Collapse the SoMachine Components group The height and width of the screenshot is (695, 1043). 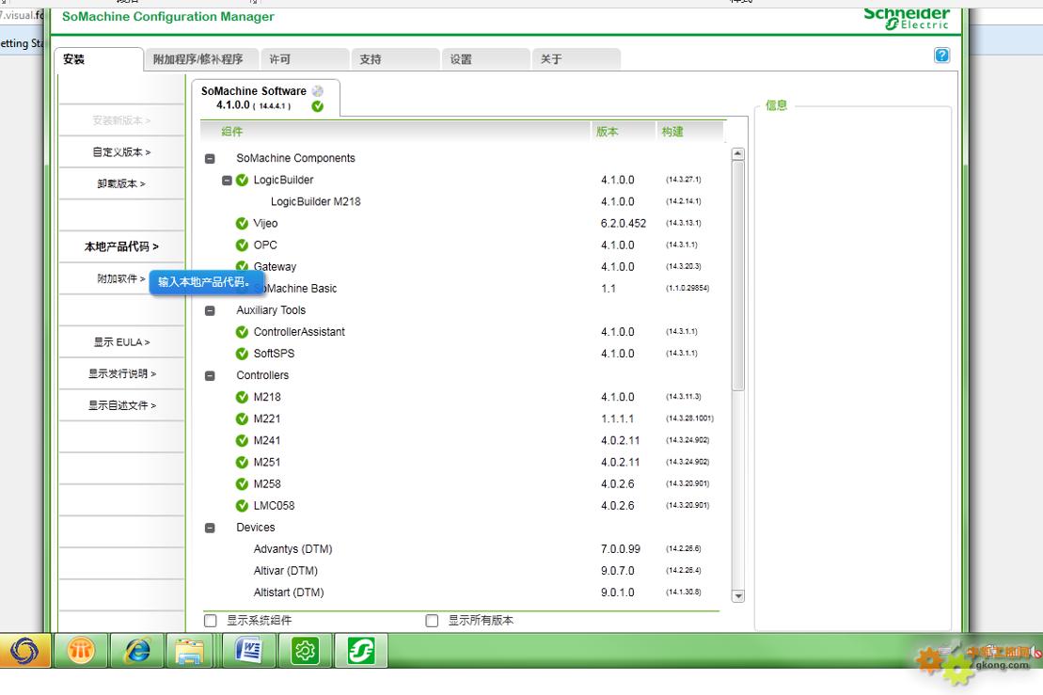[x=210, y=159]
